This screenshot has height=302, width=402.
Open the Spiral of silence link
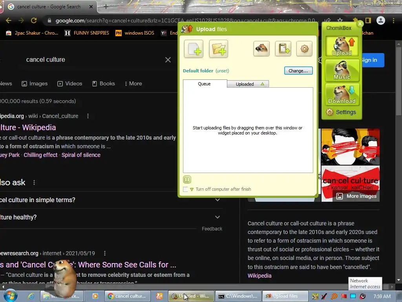[81, 155]
